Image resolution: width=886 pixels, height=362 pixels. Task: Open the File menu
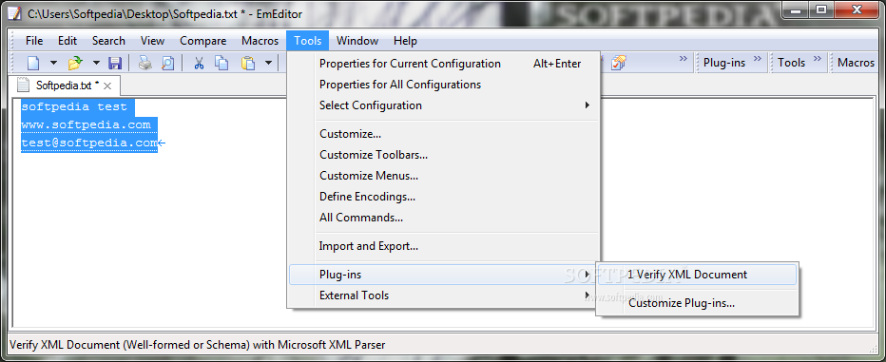[34, 41]
